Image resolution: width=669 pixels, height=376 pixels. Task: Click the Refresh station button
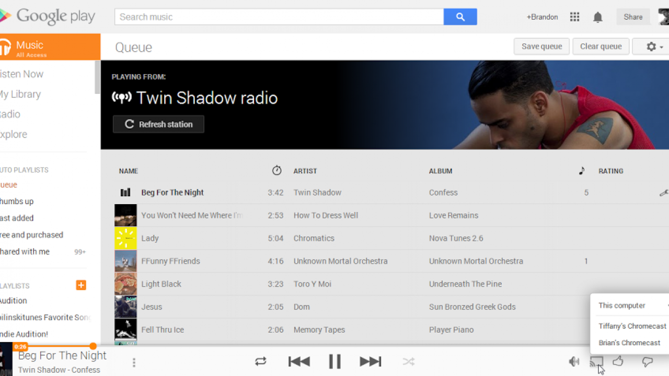pyautogui.click(x=158, y=124)
